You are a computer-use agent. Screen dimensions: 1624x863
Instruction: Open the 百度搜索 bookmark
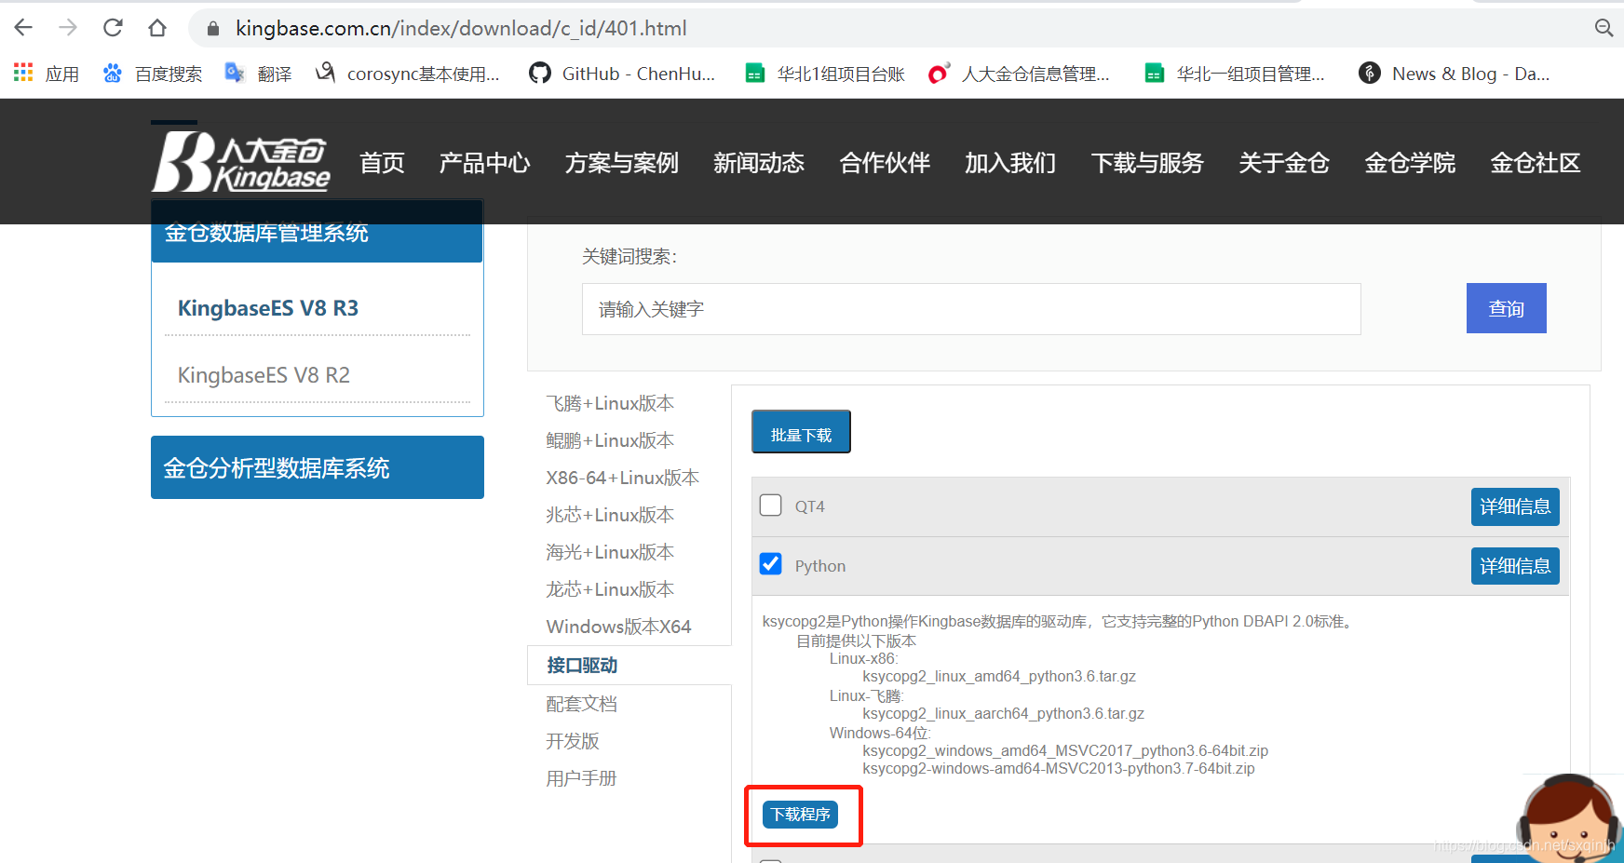coord(152,74)
